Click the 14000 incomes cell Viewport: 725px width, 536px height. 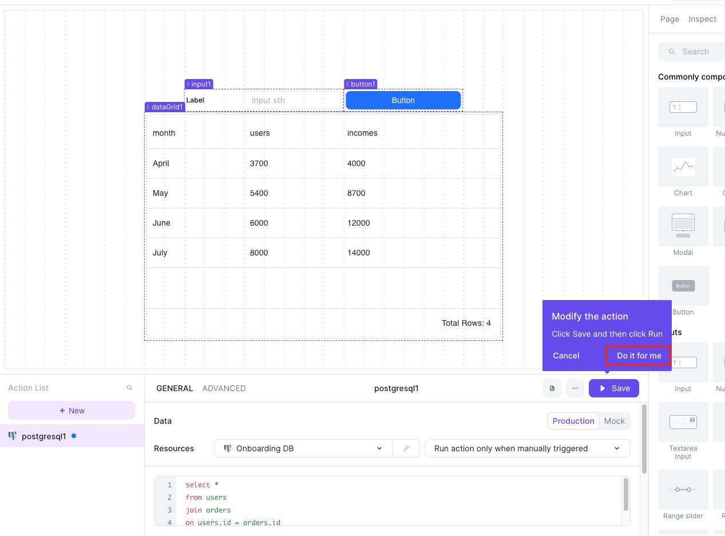click(x=358, y=253)
